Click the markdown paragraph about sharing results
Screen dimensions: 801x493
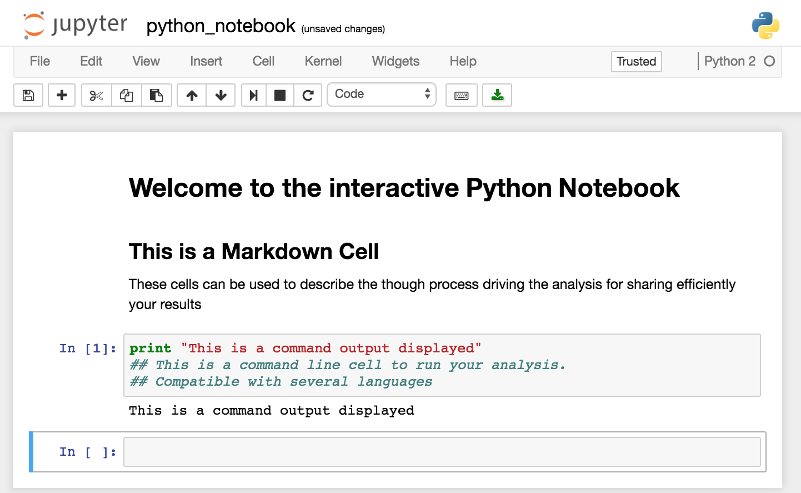click(x=432, y=294)
